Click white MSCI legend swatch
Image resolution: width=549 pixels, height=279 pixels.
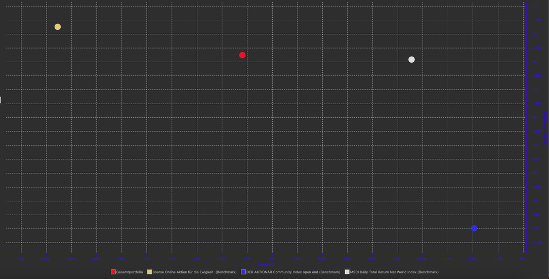tap(347, 272)
